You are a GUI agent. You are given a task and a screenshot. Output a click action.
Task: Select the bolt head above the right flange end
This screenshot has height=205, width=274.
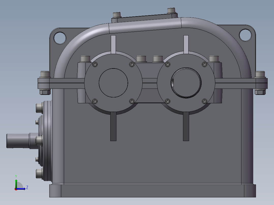click(x=260, y=74)
